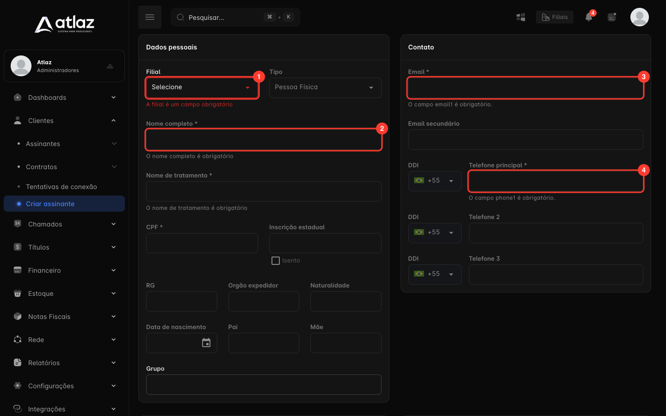Click the Estoque basket icon
The image size is (666, 416).
click(18, 293)
